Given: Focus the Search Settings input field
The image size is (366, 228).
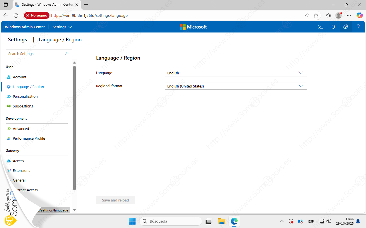Looking at the screenshot, I should click(x=34, y=54).
